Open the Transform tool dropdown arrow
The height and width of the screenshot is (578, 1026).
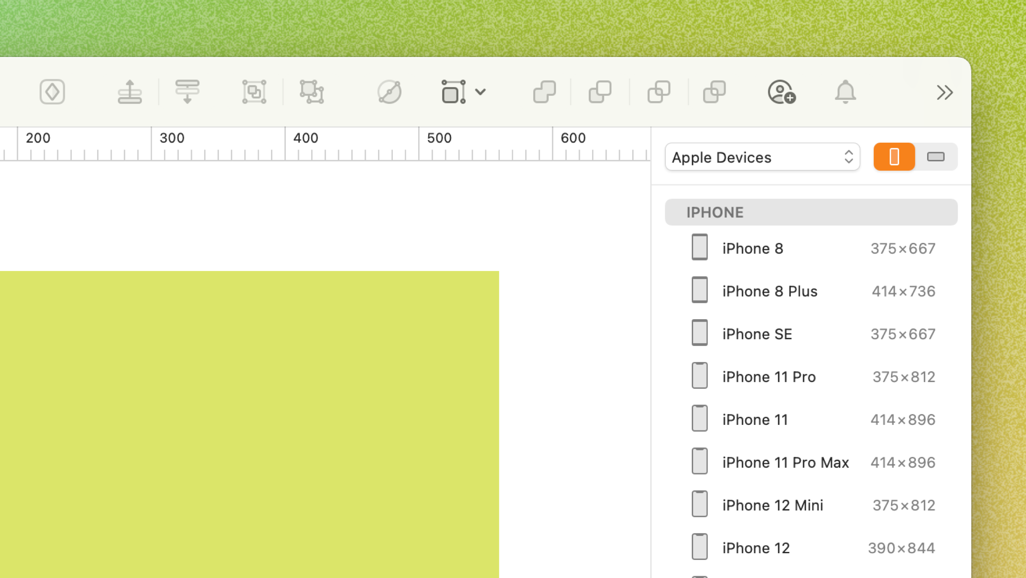click(x=480, y=92)
